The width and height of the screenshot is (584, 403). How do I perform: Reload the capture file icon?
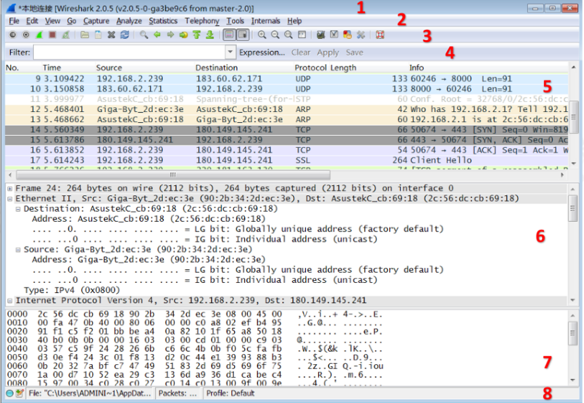125,35
